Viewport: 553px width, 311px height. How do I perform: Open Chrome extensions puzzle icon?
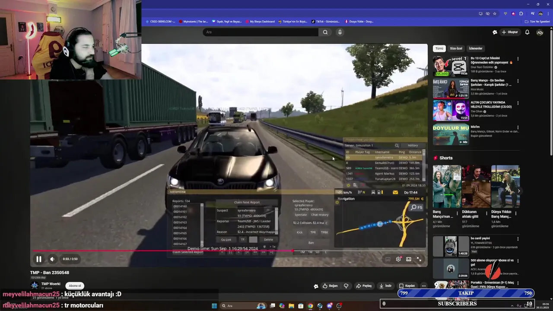[521, 13]
